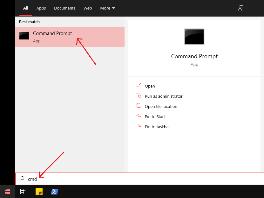264x198 pixels.
Task: Expand the More filters dropdown
Action: tap(108, 8)
